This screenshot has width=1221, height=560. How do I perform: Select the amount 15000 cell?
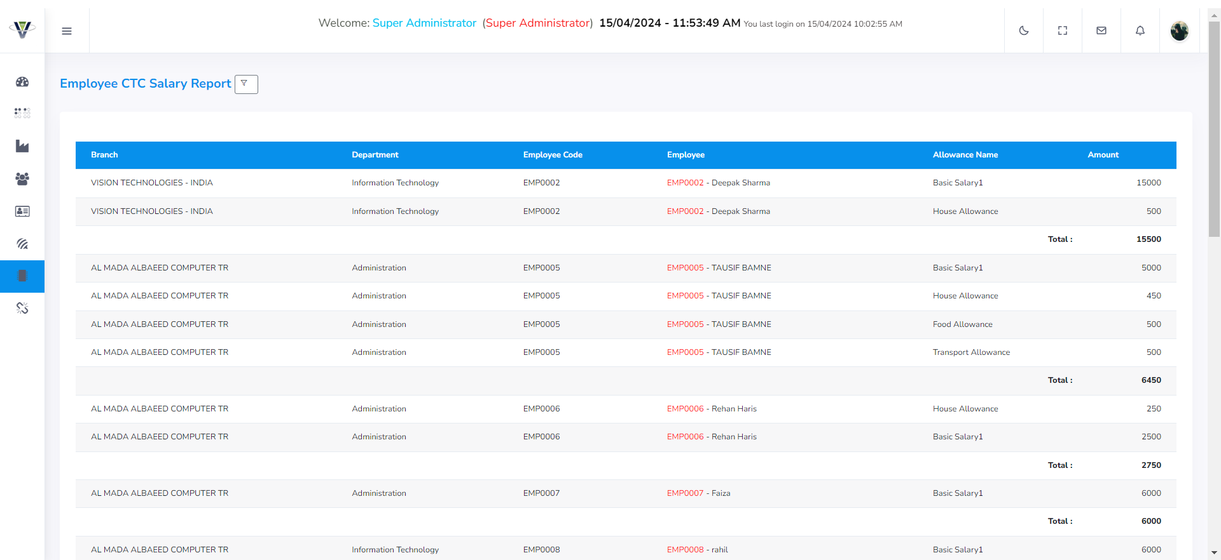pyautogui.click(x=1149, y=183)
